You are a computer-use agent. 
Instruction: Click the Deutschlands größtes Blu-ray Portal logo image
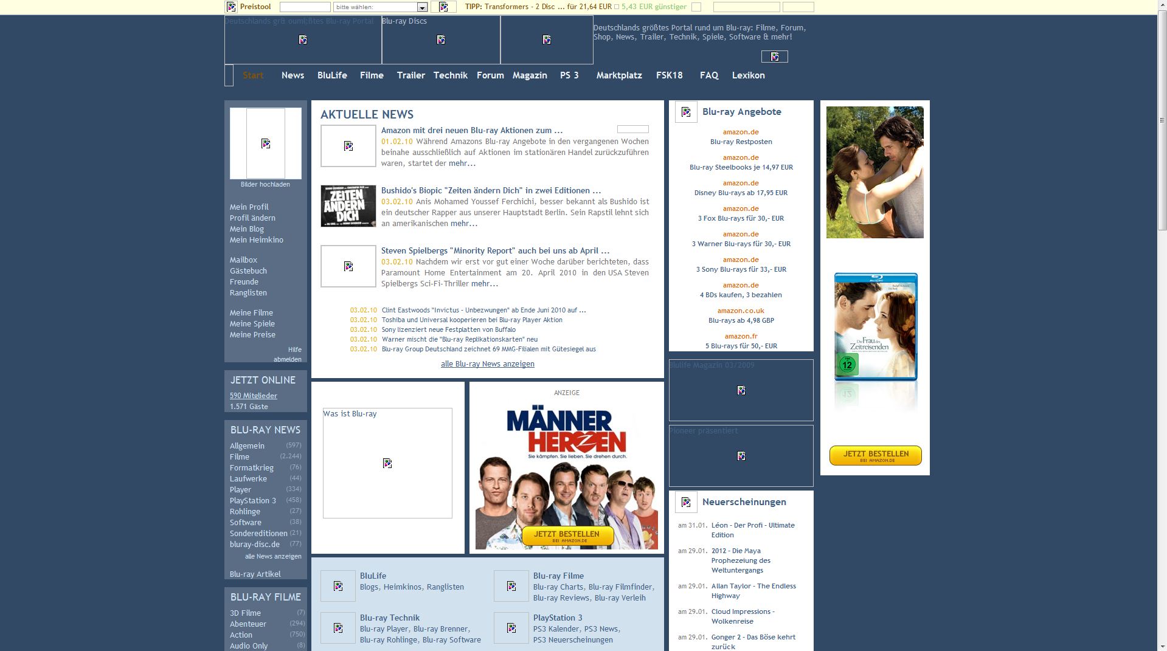tap(303, 40)
